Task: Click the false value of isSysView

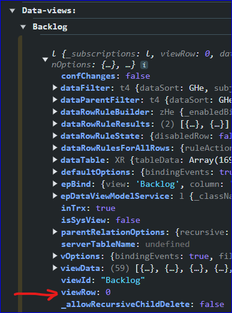Action: click(128, 220)
